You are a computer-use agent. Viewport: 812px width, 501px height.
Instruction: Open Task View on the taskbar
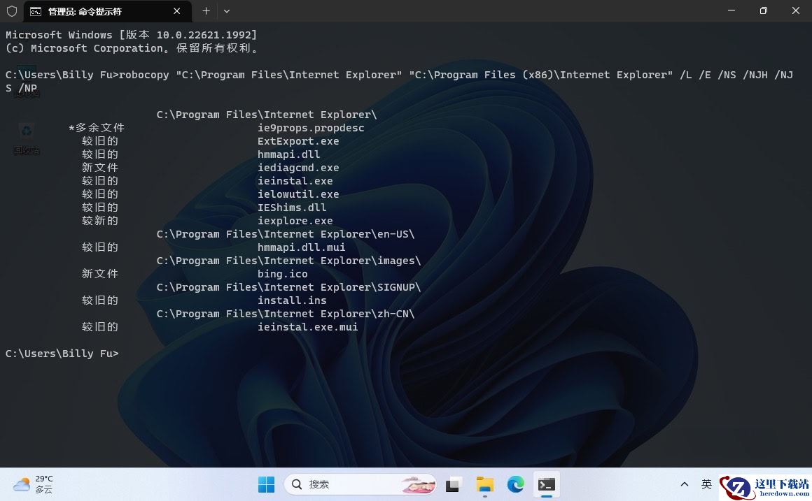click(x=453, y=484)
